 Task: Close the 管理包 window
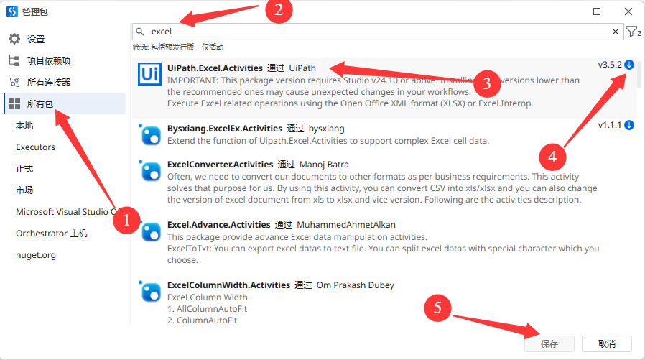[x=628, y=11]
